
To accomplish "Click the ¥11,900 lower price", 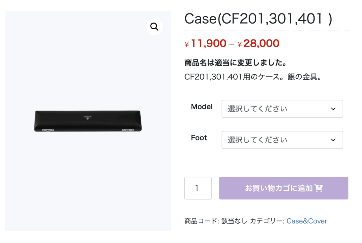I will click(205, 43).
